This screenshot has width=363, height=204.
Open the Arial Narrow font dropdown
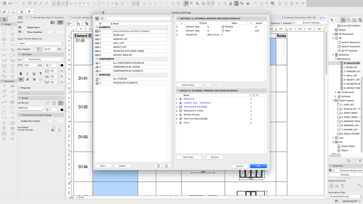coord(43,60)
